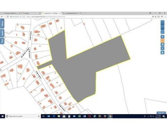
Task: Click the bottom print tool in map toolbar
Action: pos(162,52)
